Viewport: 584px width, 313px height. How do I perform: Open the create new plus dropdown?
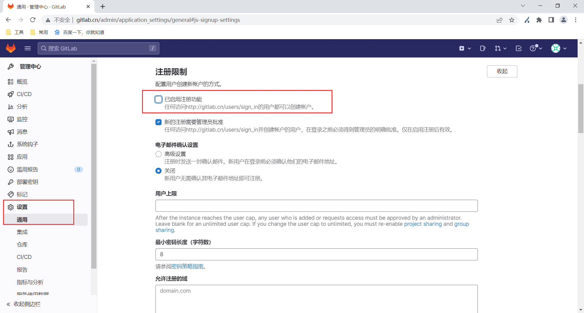[x=465, y=48]
